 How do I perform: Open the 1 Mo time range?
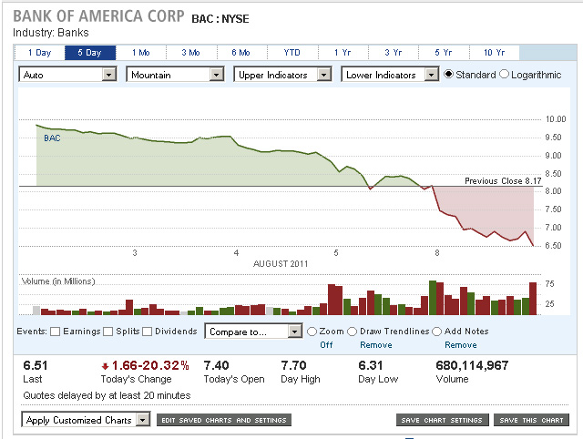[x=141, y=53]
